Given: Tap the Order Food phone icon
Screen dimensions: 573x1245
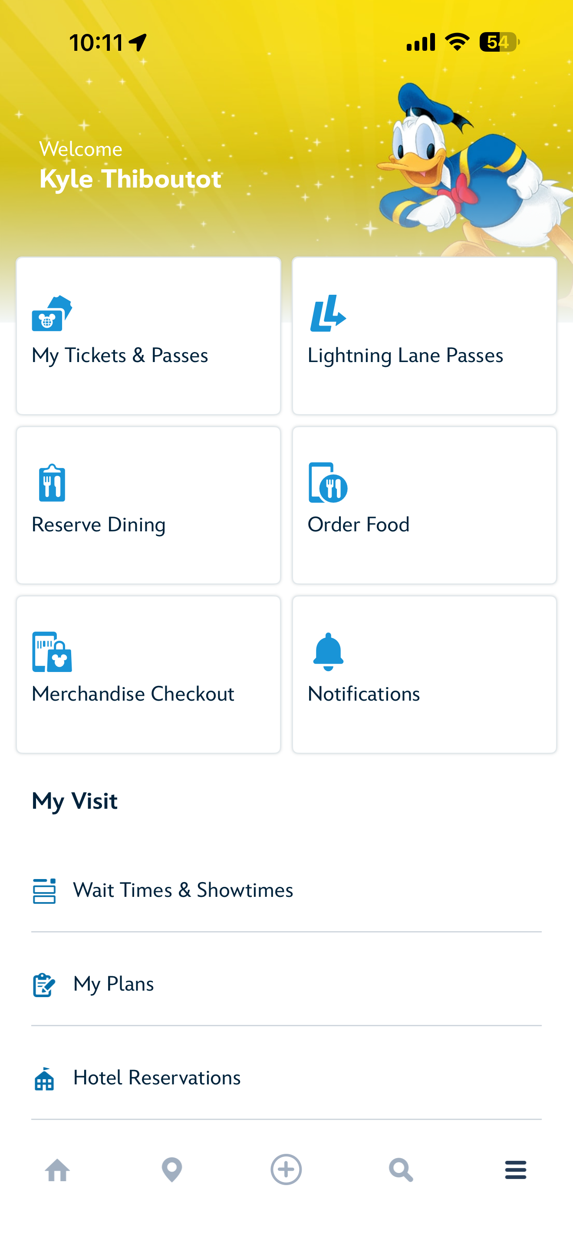Looking at the screenshot, I should (x=328, y=483).
